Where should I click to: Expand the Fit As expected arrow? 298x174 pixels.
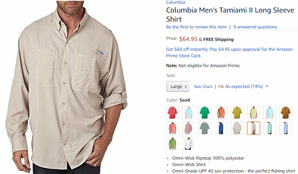pos(267,86)
